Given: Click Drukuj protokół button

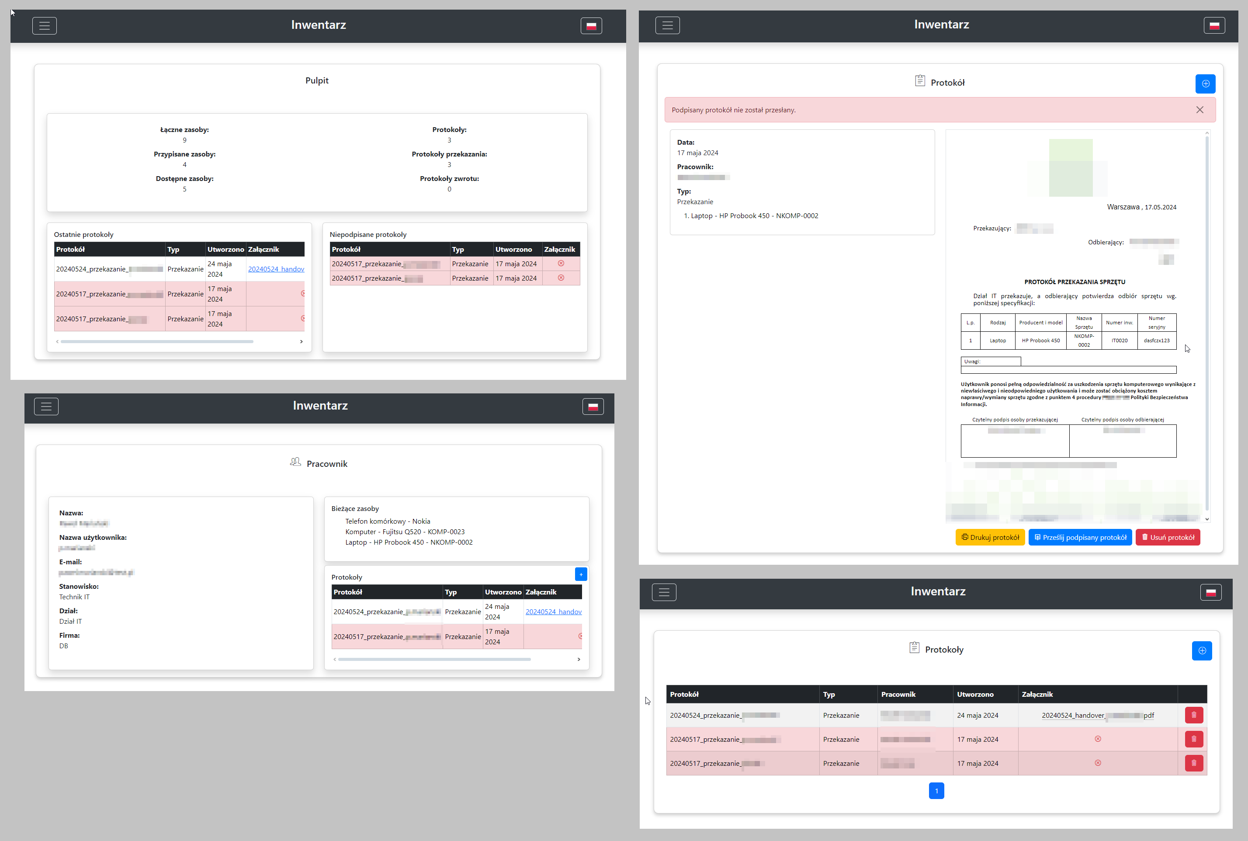Looking at the screenshot, I should point(990,537).
